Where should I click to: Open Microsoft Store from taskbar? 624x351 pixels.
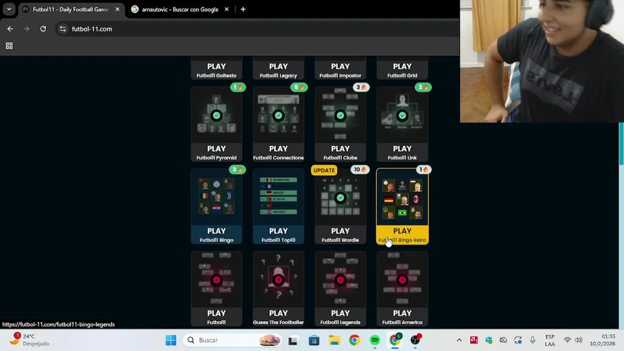coord(313,340)
